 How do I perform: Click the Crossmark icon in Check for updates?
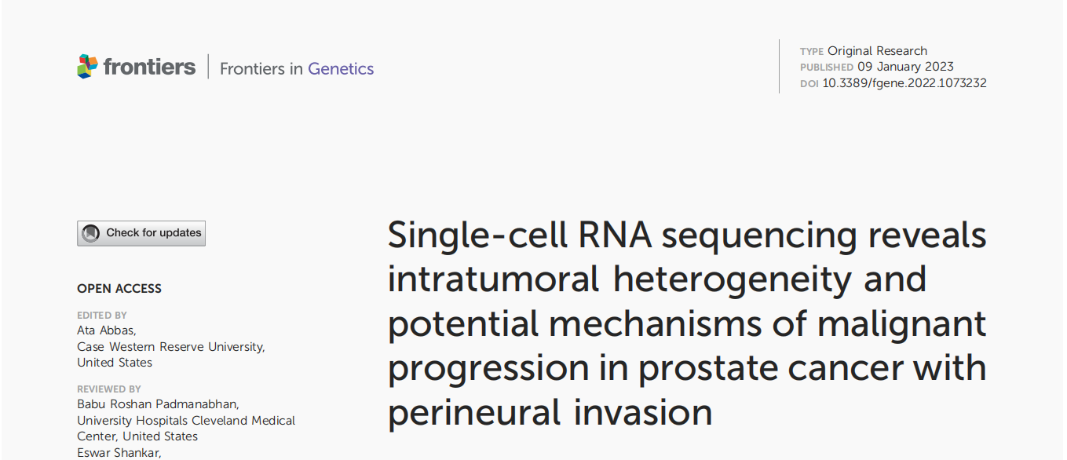(91, 233)
